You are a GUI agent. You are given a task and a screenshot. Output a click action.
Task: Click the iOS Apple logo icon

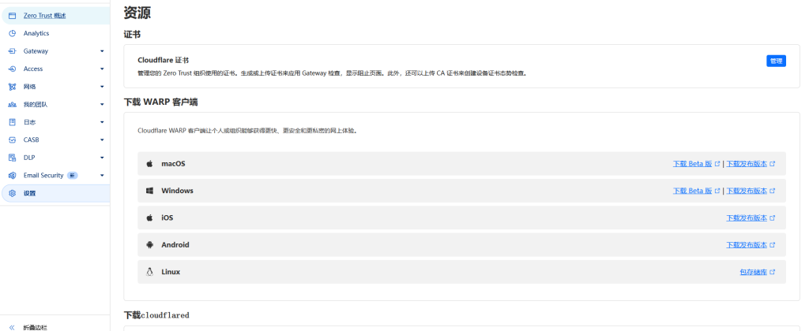click(149, 218)
